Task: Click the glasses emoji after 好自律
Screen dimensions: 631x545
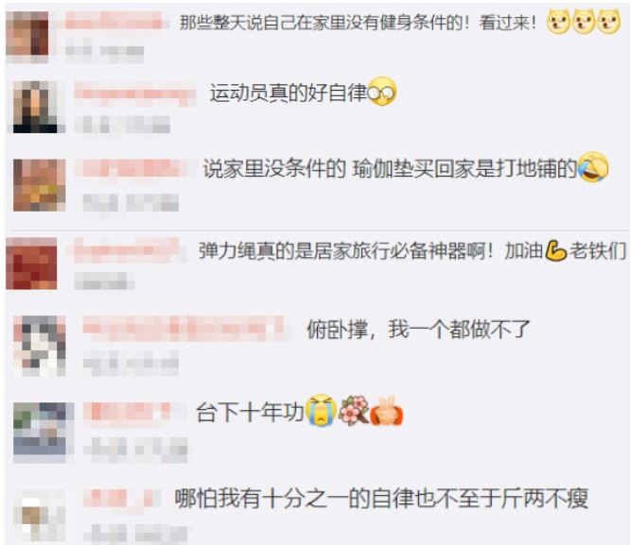Action: click(x=381, y=92)
